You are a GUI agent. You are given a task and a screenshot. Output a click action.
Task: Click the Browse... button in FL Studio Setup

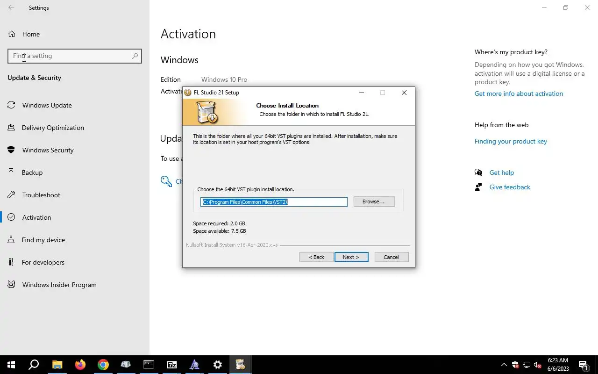pyautogui.click(x=374, y=201)
